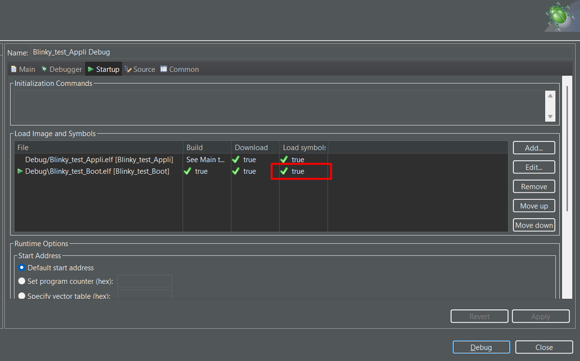
Task: Click the Move down button
Action: (x=534, y=225)
